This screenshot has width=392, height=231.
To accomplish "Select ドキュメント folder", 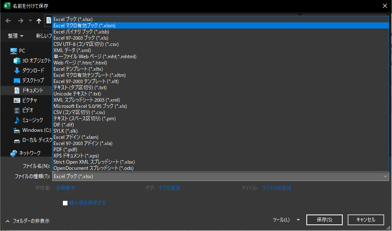I will pos(29,90).
